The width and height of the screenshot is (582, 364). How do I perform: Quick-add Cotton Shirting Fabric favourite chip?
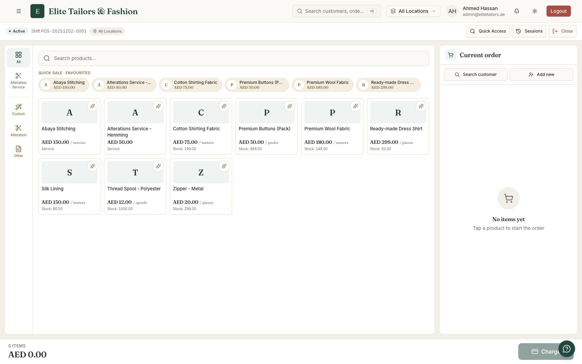(x=190, y=85)
